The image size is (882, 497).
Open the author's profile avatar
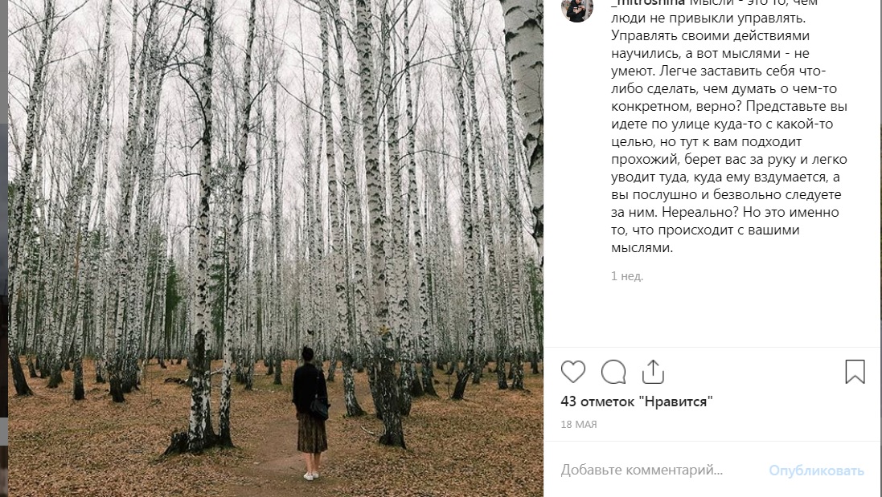577,8
